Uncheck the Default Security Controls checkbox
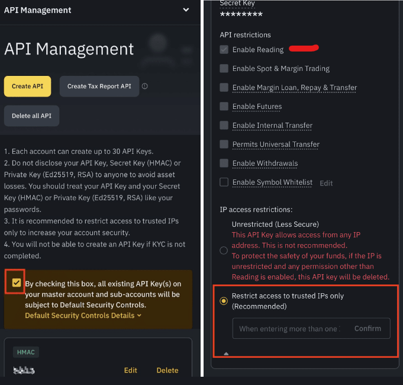 (17, 283)
